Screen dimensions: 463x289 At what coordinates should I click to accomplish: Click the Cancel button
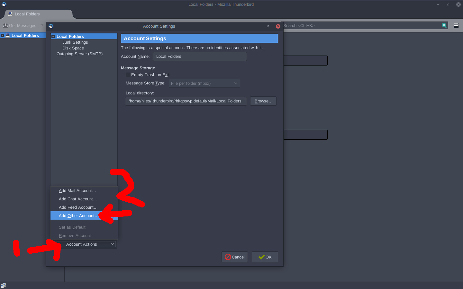click(235, 257)
